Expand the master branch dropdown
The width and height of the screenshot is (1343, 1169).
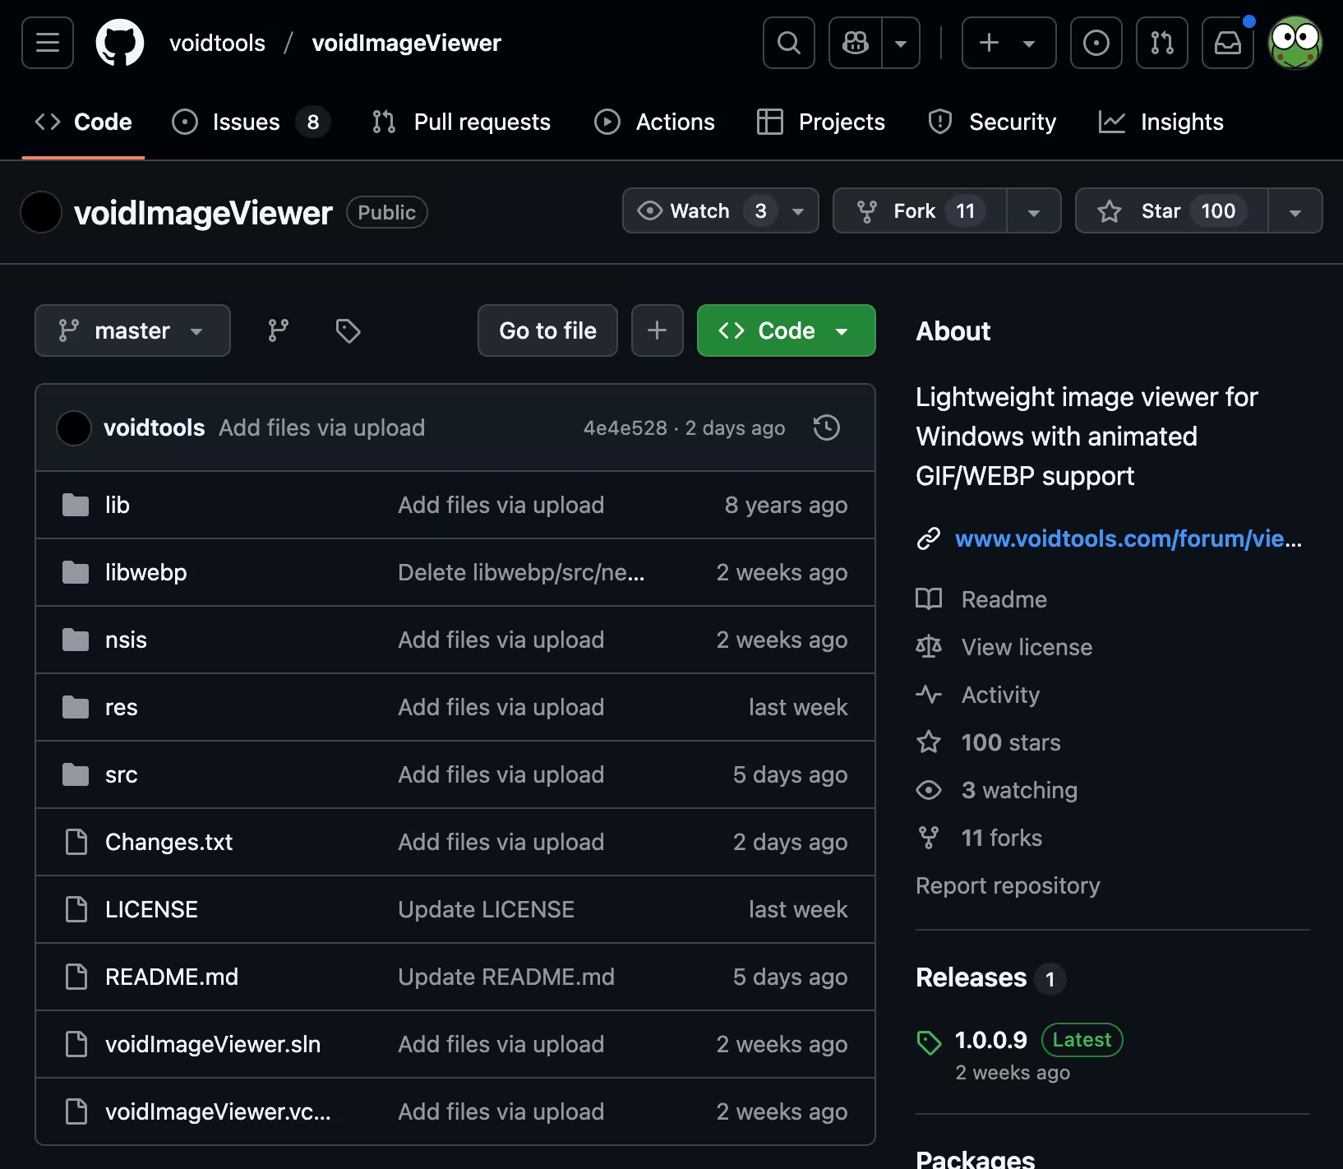[132, 330]
